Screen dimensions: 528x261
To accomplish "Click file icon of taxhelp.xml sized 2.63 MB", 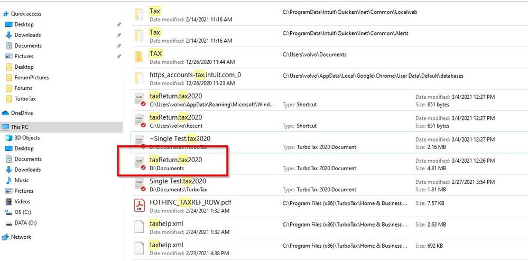I will point(140,227).
